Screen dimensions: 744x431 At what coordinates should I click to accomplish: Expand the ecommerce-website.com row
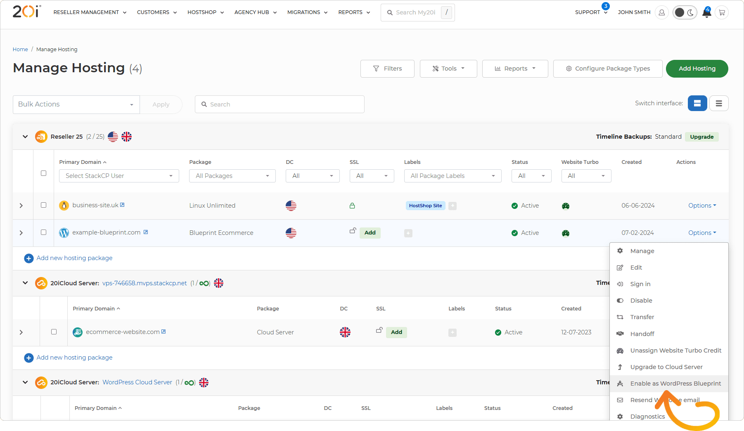(21, 332)
